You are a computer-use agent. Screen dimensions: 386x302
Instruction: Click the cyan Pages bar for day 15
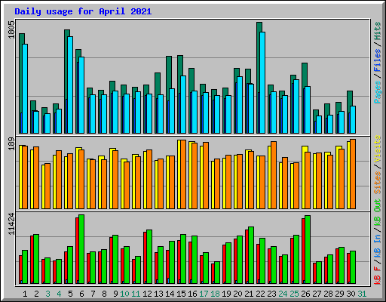click(183, 104)
